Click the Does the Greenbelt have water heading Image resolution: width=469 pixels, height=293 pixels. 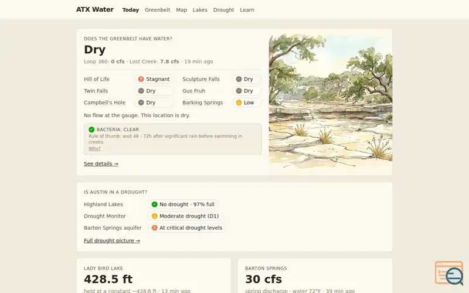(x=128, y=39)
